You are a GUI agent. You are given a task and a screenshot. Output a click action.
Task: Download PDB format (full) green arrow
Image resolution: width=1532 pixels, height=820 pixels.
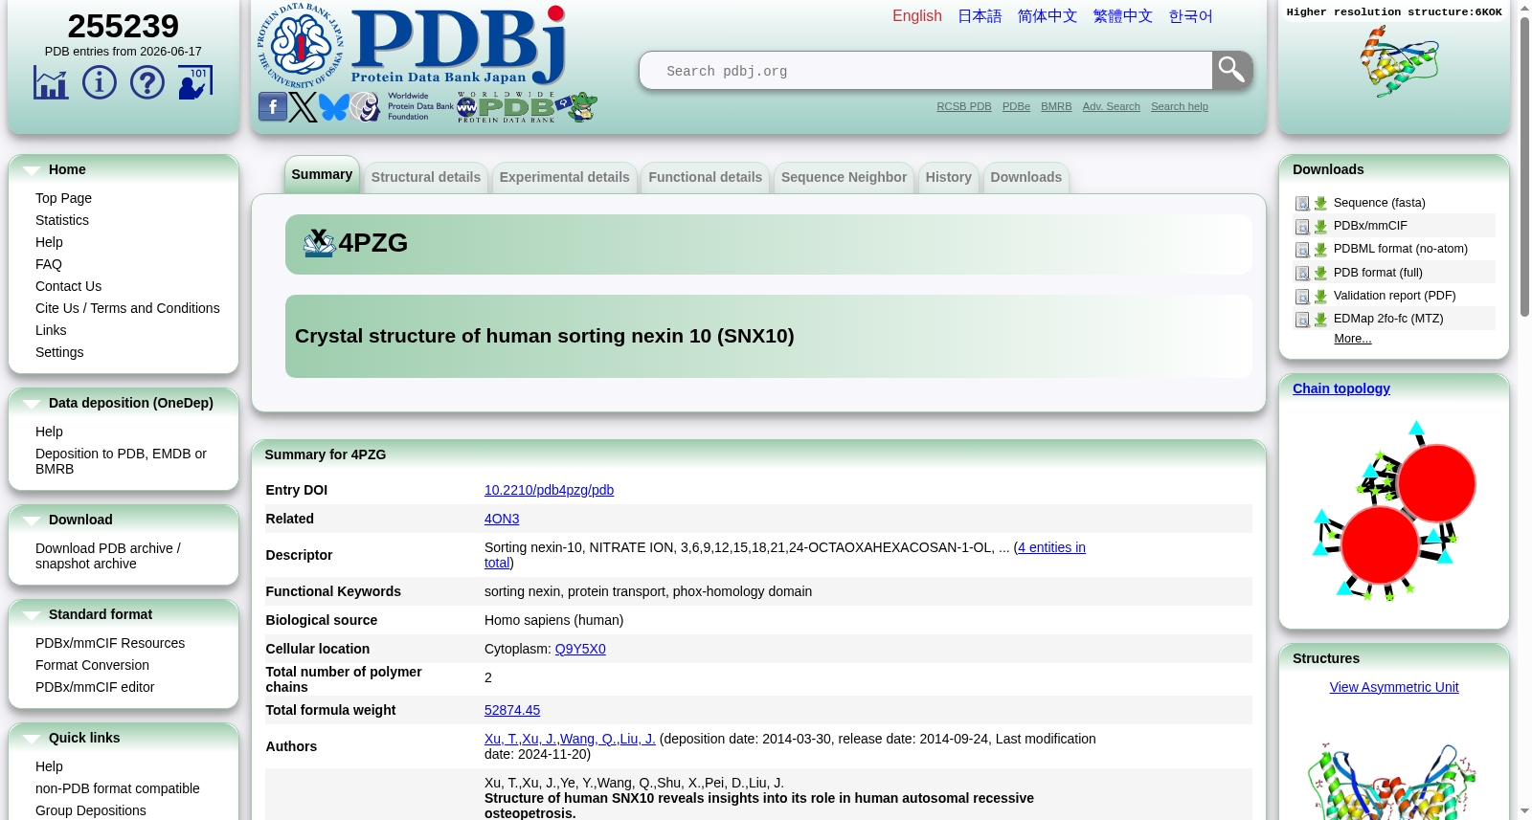pos(1320,274)
